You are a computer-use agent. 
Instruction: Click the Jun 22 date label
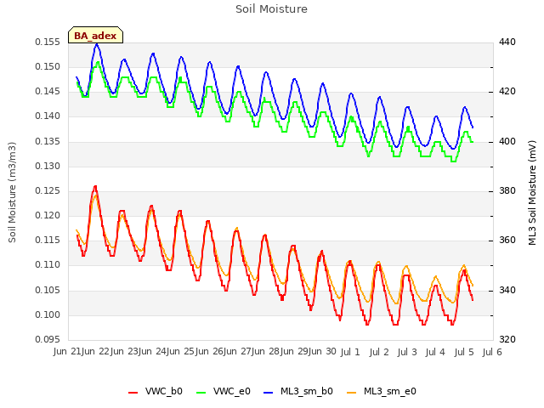point(96,352)
